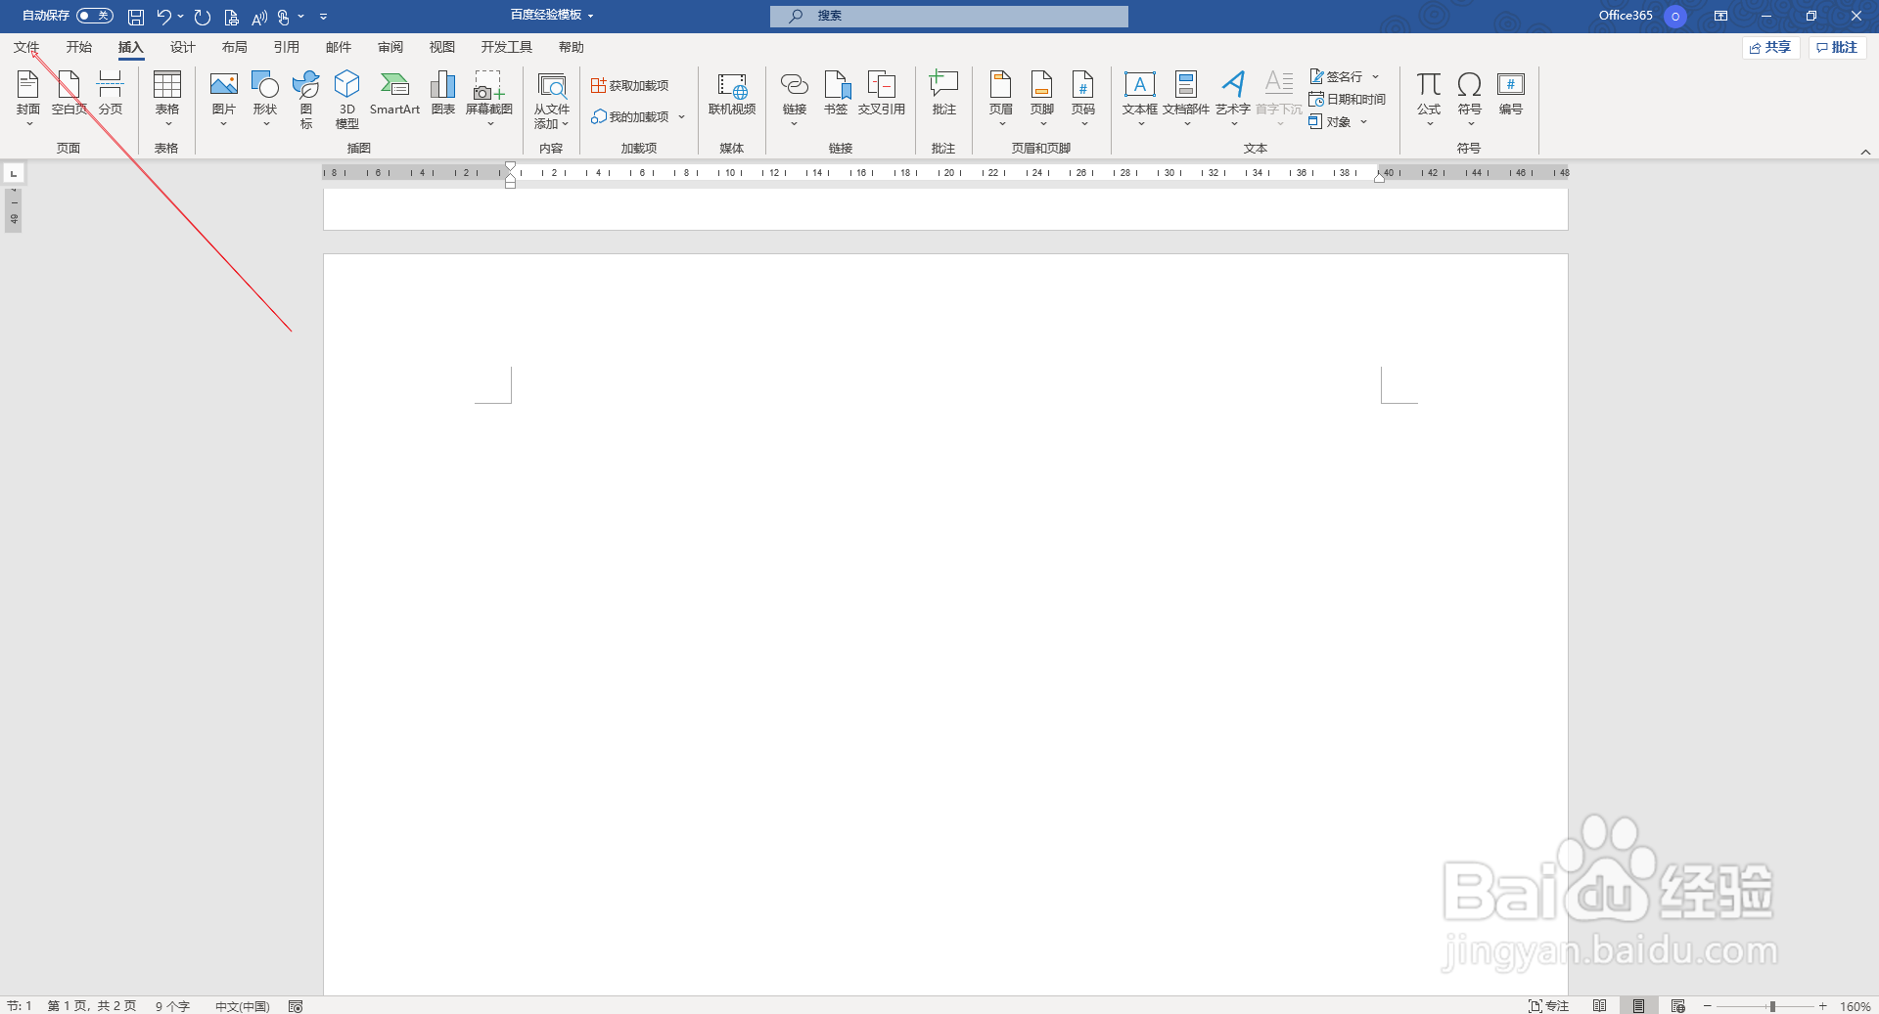Expand the 我的加载项 dropdown arrow
This screenshot has width=1879, height=1014.
(x=682, y=117)
